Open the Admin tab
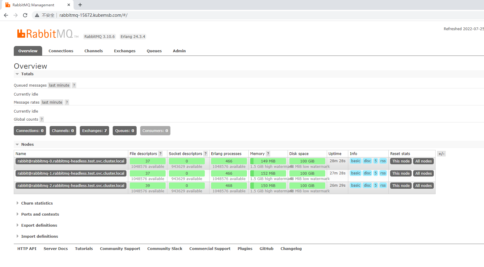Viewport: 484px width, 267px height. (179, 51)
